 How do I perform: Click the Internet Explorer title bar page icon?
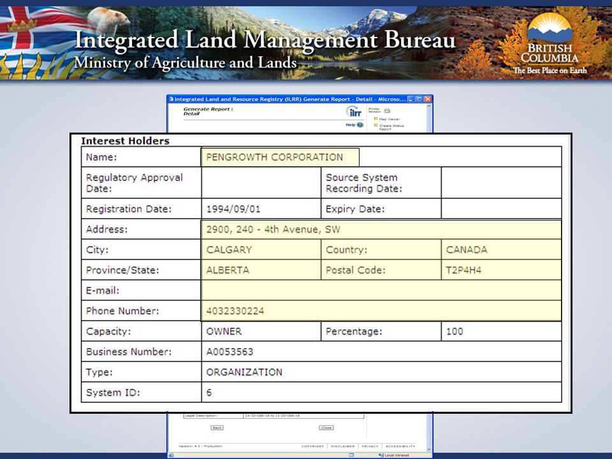click(x=171, y=99)
